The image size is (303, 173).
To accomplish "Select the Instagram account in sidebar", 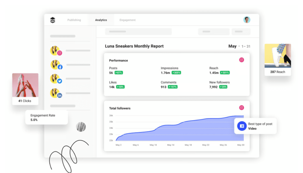I will click(56, 51).
